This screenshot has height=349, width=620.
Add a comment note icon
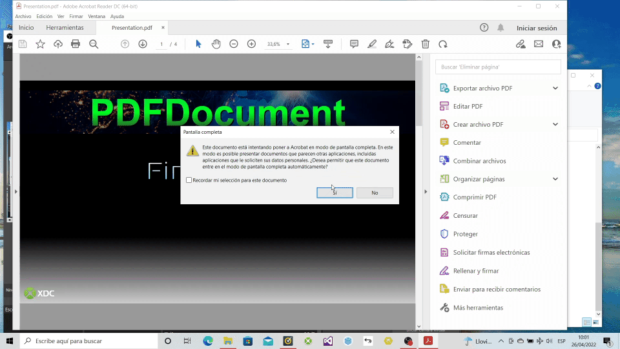tap(354, 44)
